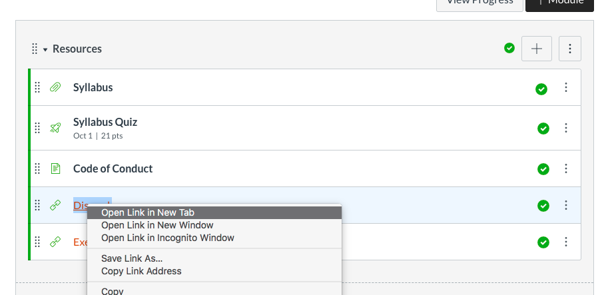The width and height of the screenshot is (610, 295).
Task: Click the View Progress button
Action: point(479,3)
